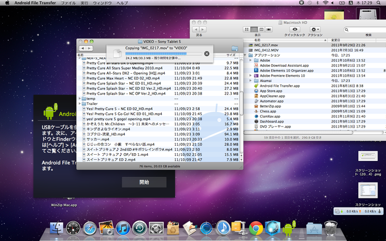Go forward in Android File Transfer window
The image size is (386, 241).
[89, 48]
